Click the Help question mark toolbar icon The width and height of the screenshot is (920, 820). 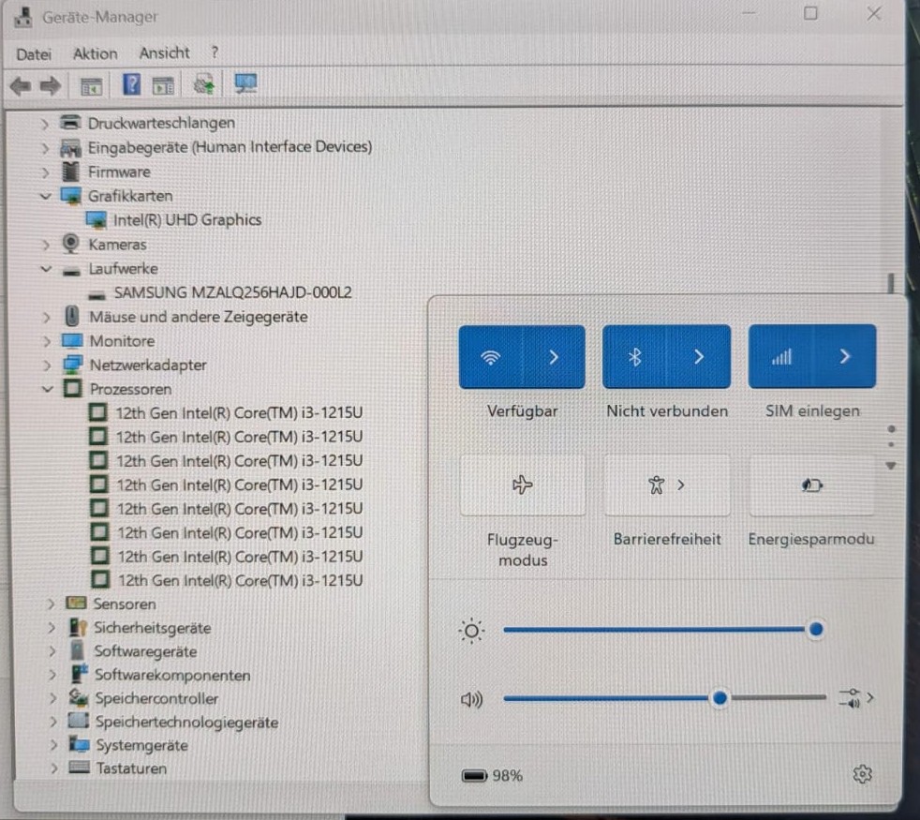pos(131,85)
